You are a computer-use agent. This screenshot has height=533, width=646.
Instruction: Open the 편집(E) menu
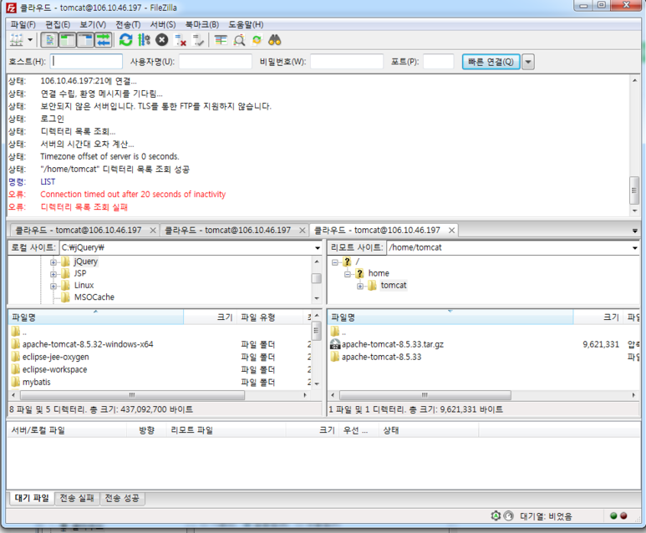58,24
